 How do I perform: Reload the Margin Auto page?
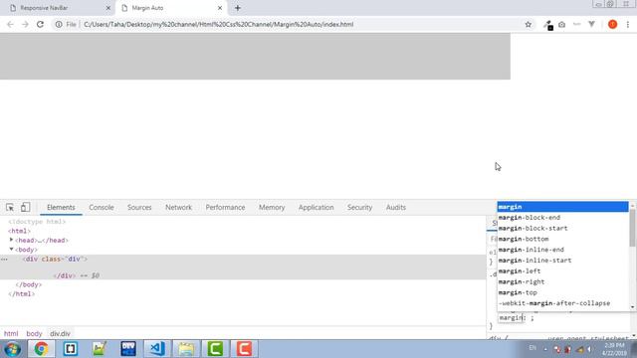(x=40, y=24)
